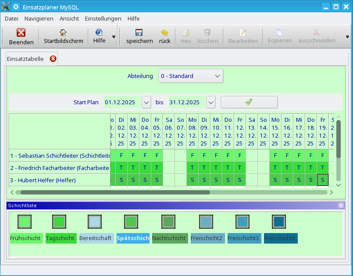
Task: Open the Einstellungen menu
Action: click(103, 18)
